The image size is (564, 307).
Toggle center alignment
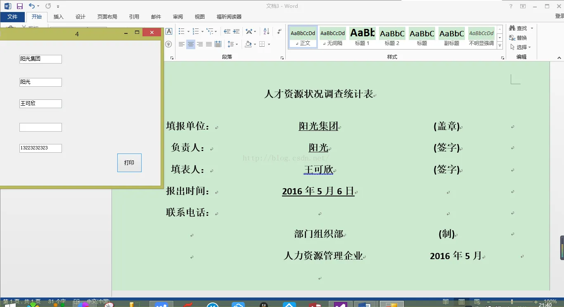[191, 44]
